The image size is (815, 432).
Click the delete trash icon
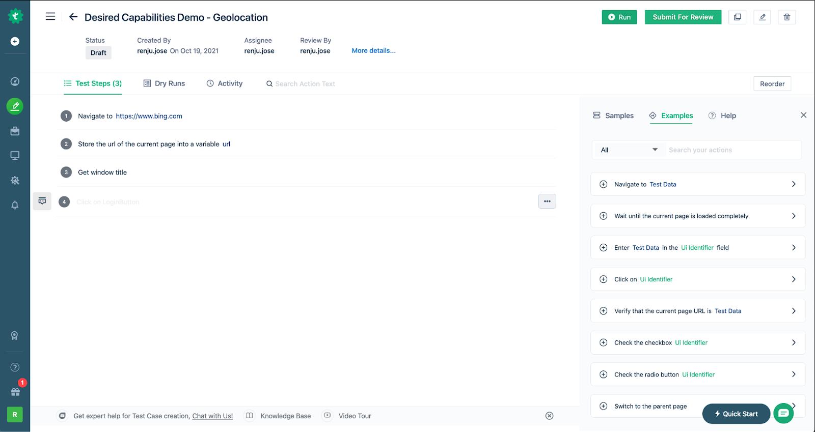(x=787, y=17)
